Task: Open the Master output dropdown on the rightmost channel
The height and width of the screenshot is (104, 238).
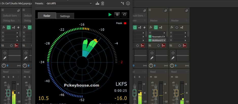Action: coord(179,20)
